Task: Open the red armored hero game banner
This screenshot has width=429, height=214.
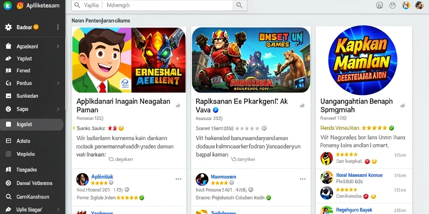Action: pos(251,60)
